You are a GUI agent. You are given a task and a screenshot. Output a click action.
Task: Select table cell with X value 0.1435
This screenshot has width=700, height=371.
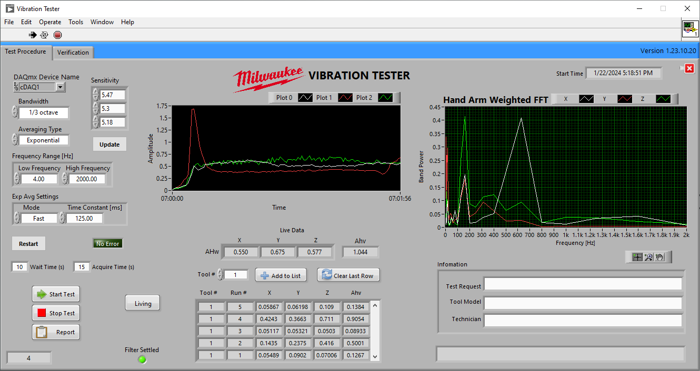(269, 343)
